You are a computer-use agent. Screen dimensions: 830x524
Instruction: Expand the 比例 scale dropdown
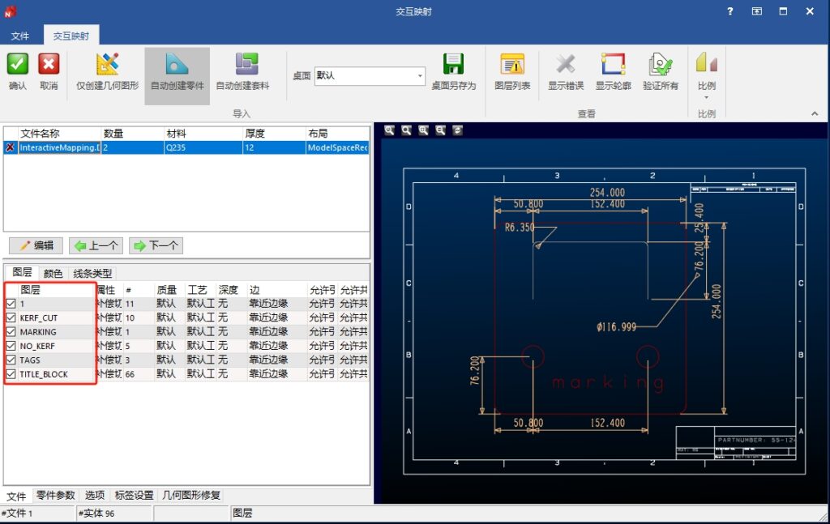click(x=706, y=96)
